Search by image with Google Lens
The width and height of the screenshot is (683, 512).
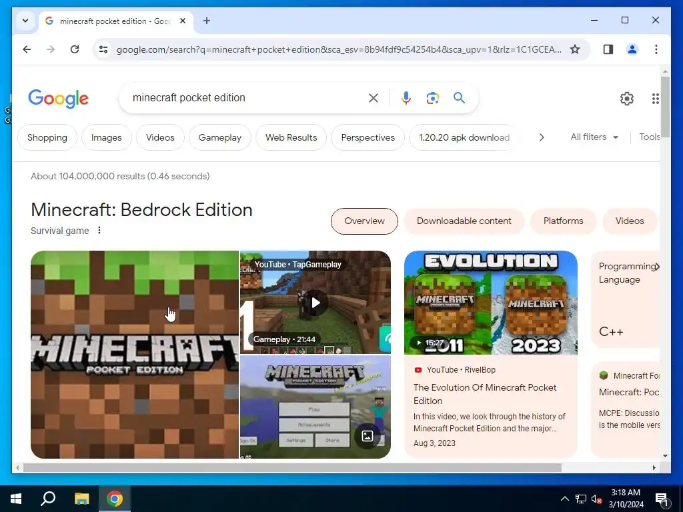432,98
